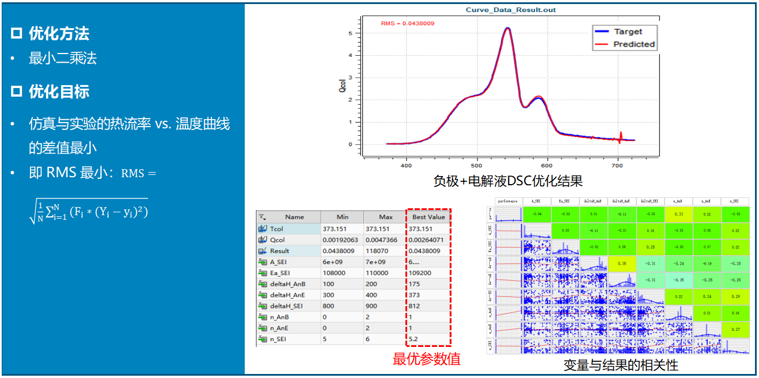Click the deltaH_SEI variable icon
This screenshot has width=759, height=378.
point(263,306)
